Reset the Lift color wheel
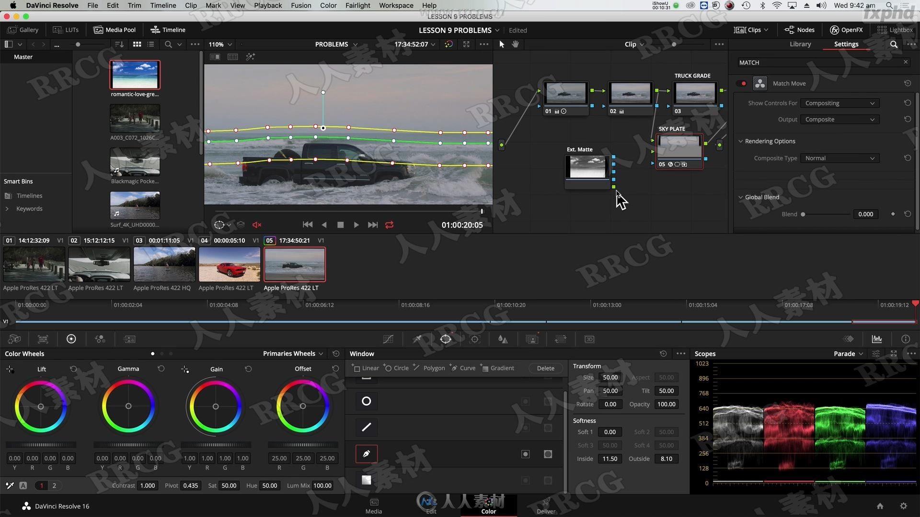Screen dimensions: 920x517 [73, 369]
